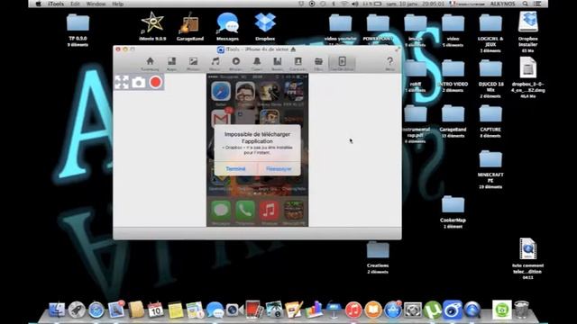This screenshot has height=324, width=577.
Task: Tap FIFA app on mirrored iPhone screen
Action: [294, 92]
